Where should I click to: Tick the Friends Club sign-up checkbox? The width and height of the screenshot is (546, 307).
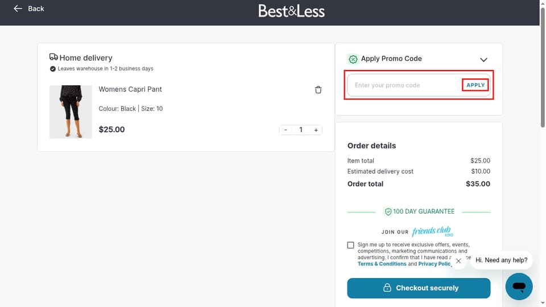(350, 245)
